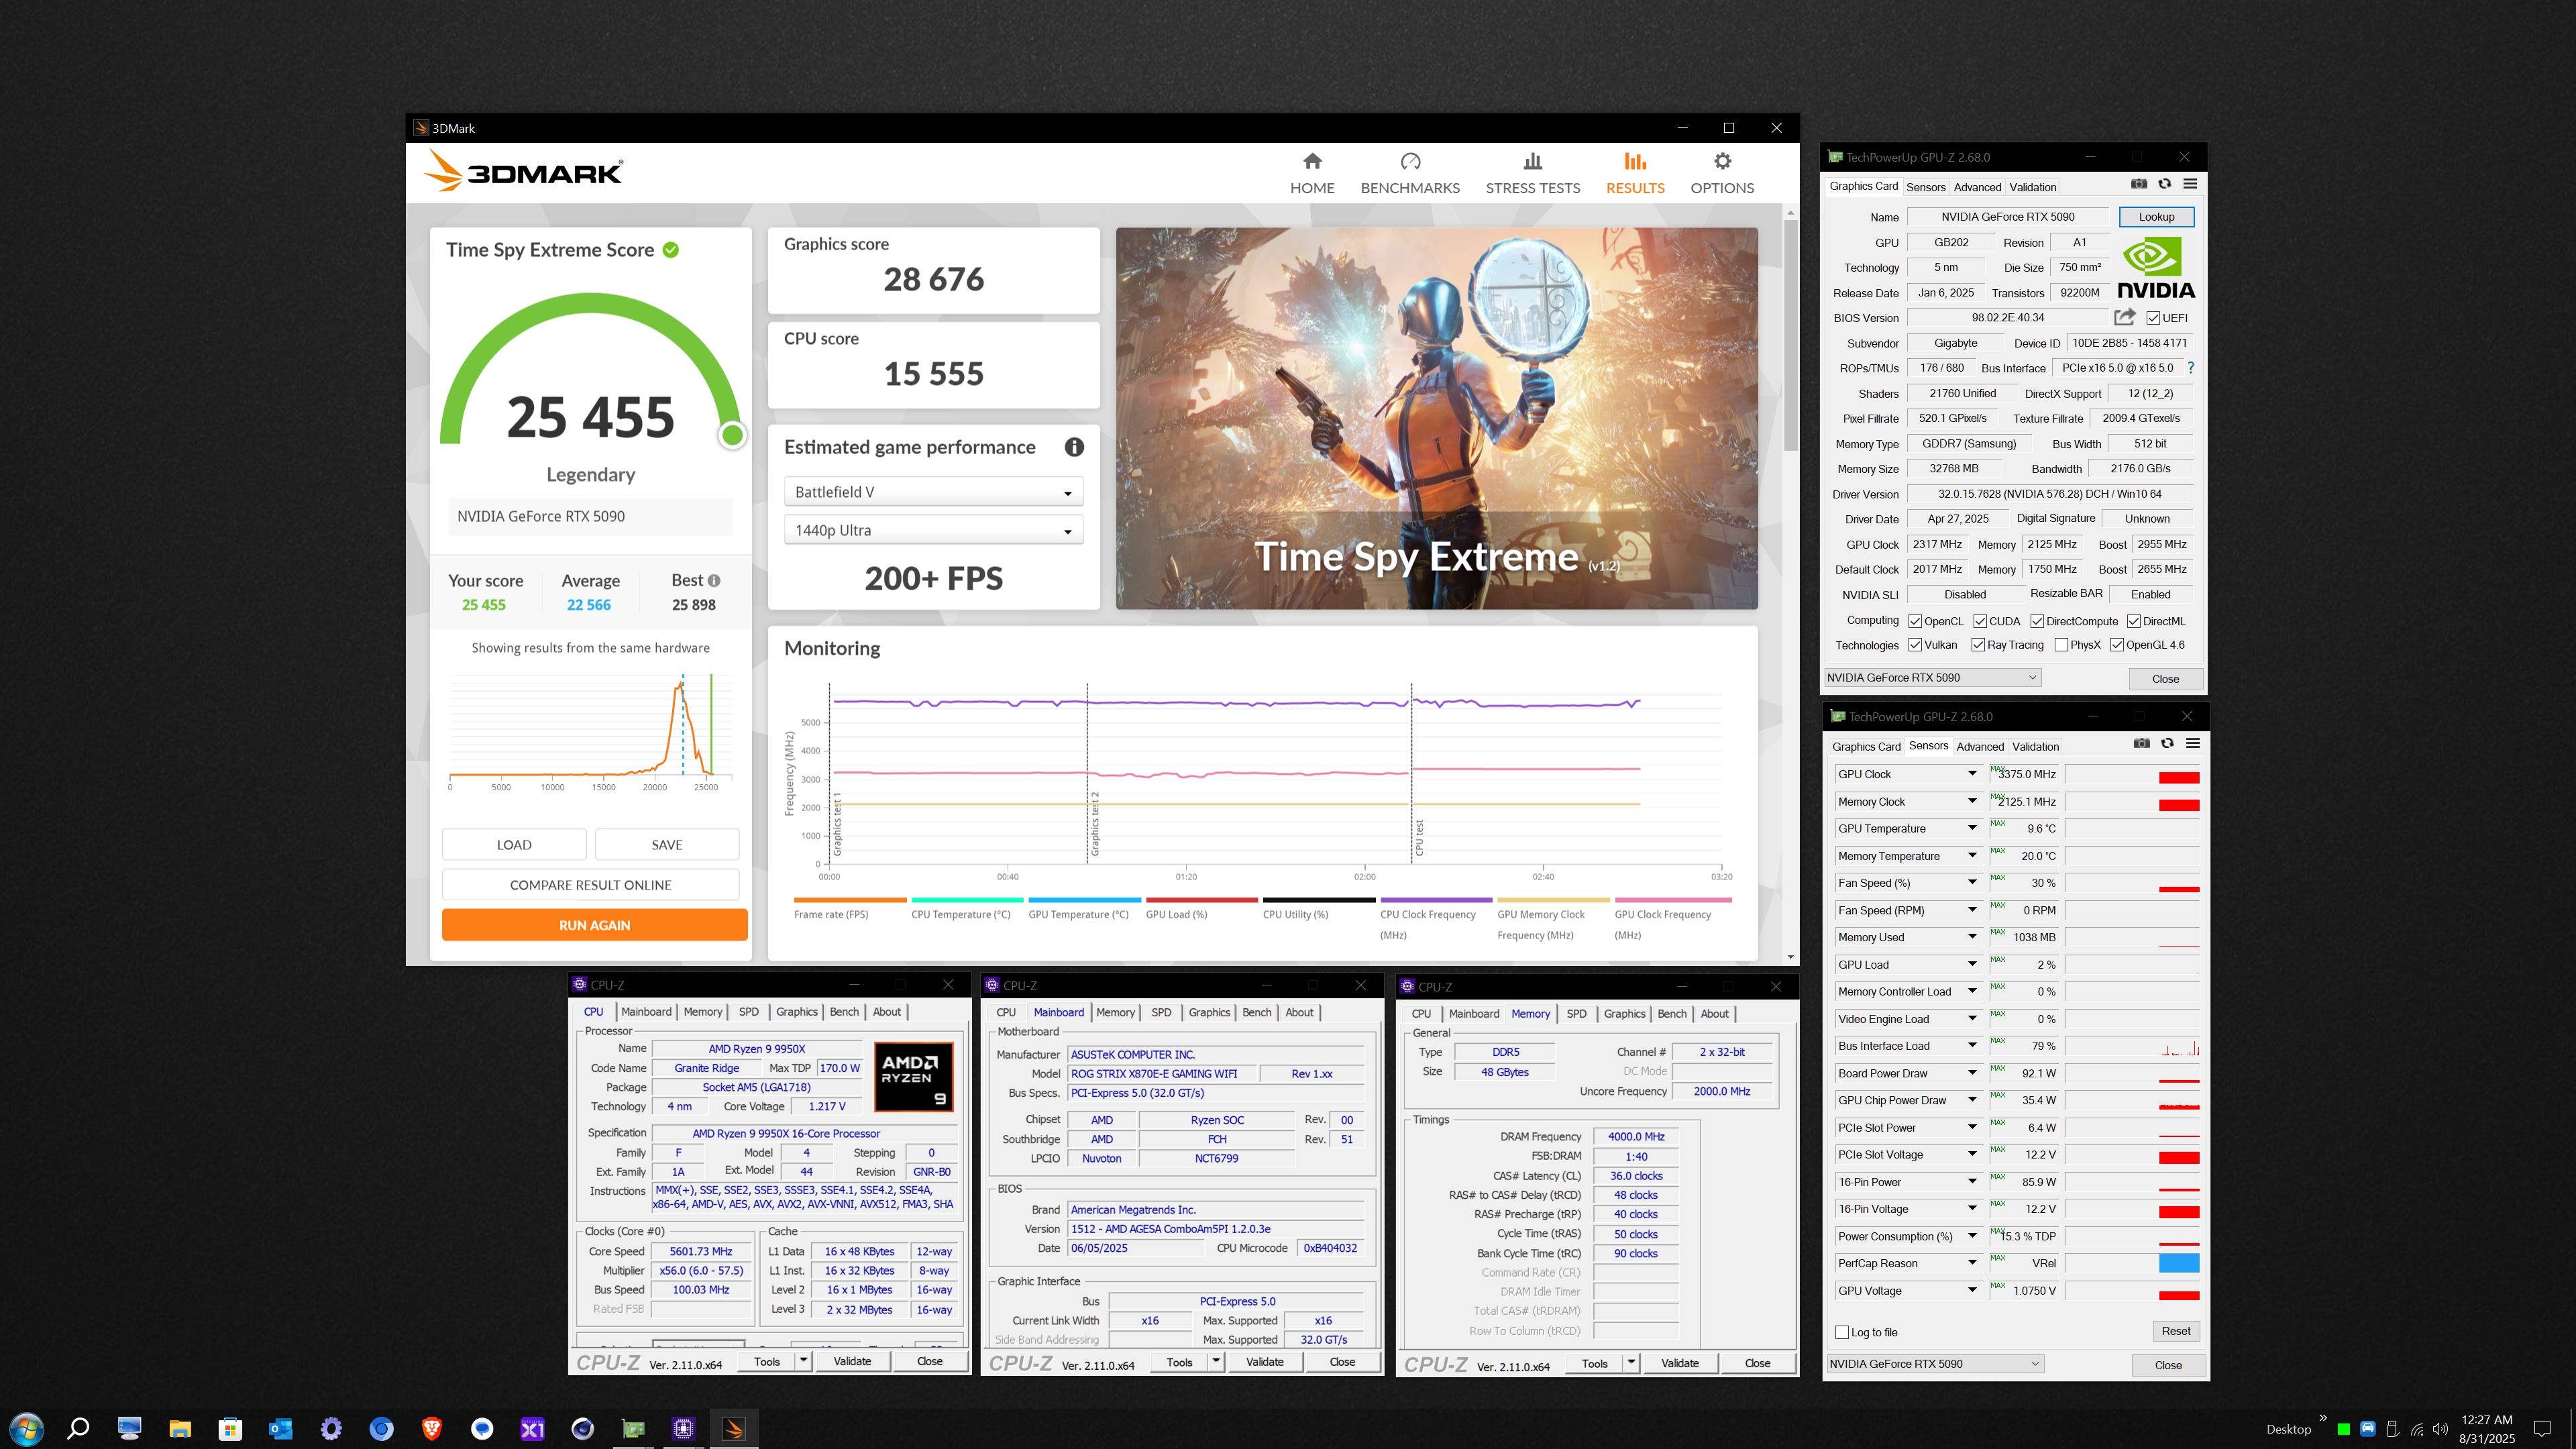
Task: Click the SAVE button in 3DMark
Action: 667,845
